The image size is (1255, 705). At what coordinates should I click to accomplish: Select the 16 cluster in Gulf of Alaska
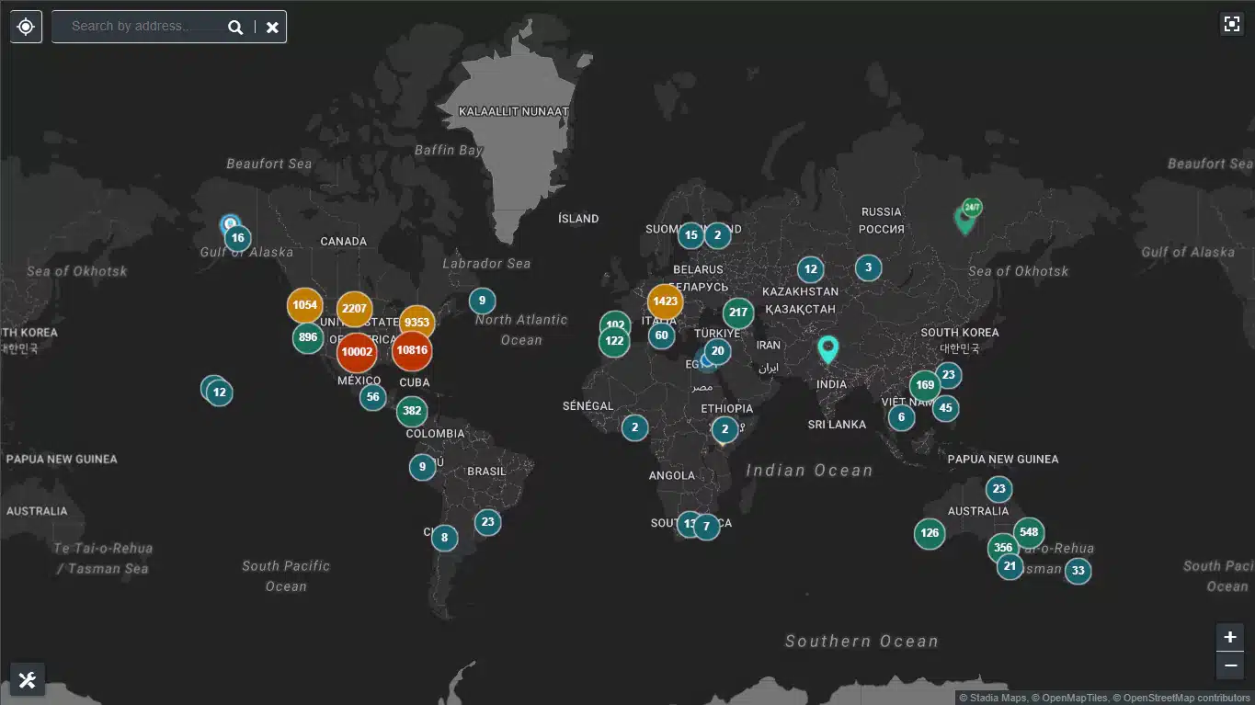coord(237,237)
